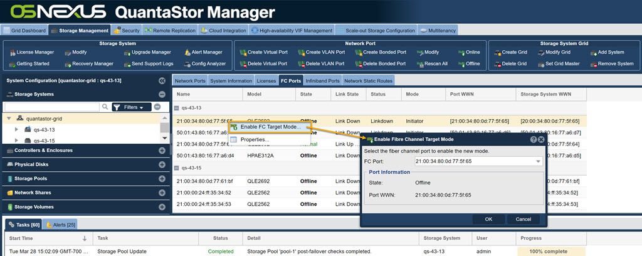Click the tree search input field
Viewport: 642px width, 256px height.
(51, 107)
